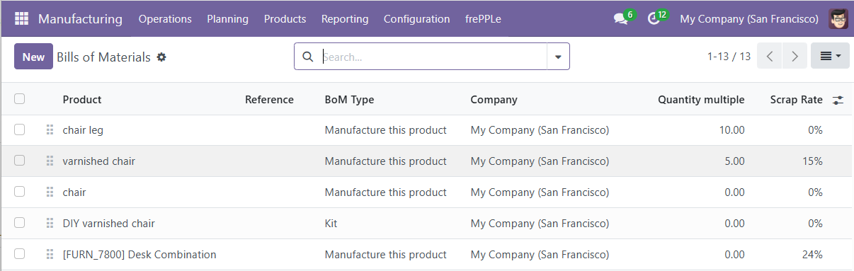Grab the drag handle for Desk Combination
The height and width of the screenshot is (271, 854).
coord(50,255)
